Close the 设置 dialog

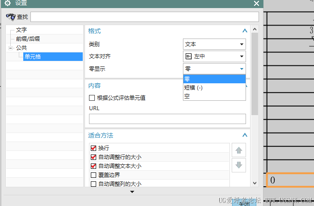(x=256, y=3)
